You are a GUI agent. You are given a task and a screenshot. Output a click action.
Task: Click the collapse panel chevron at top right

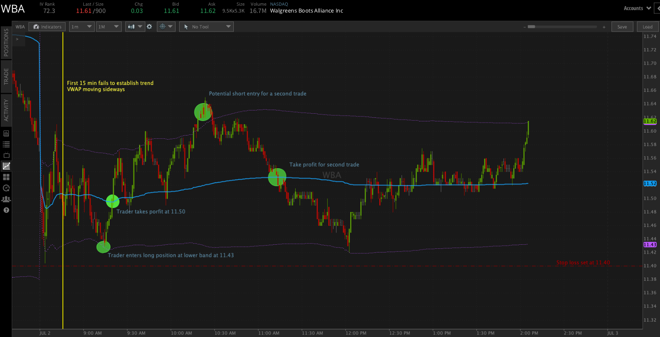coord(657,8)
